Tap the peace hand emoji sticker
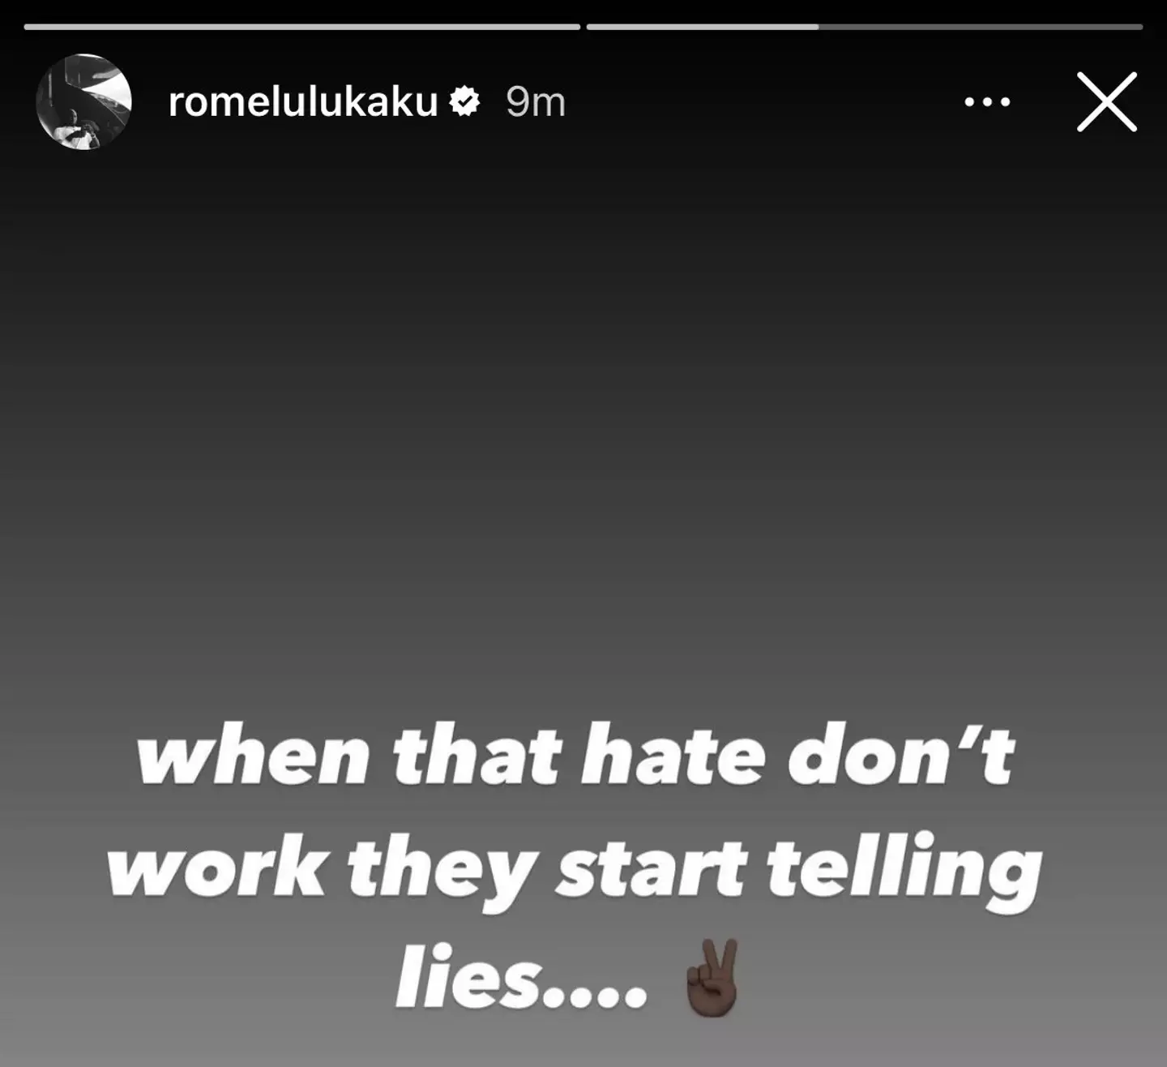 (712, 977)
